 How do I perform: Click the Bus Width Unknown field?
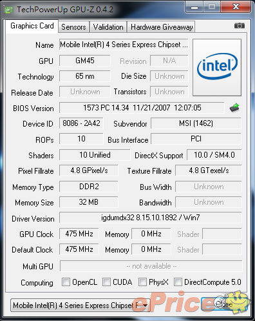click(x=209, y=187)
